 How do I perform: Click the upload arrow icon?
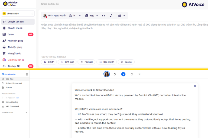(3, 83)
